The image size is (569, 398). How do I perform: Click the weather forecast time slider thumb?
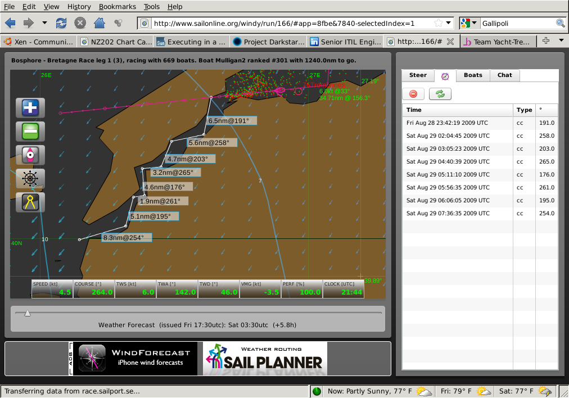[27, 313]
